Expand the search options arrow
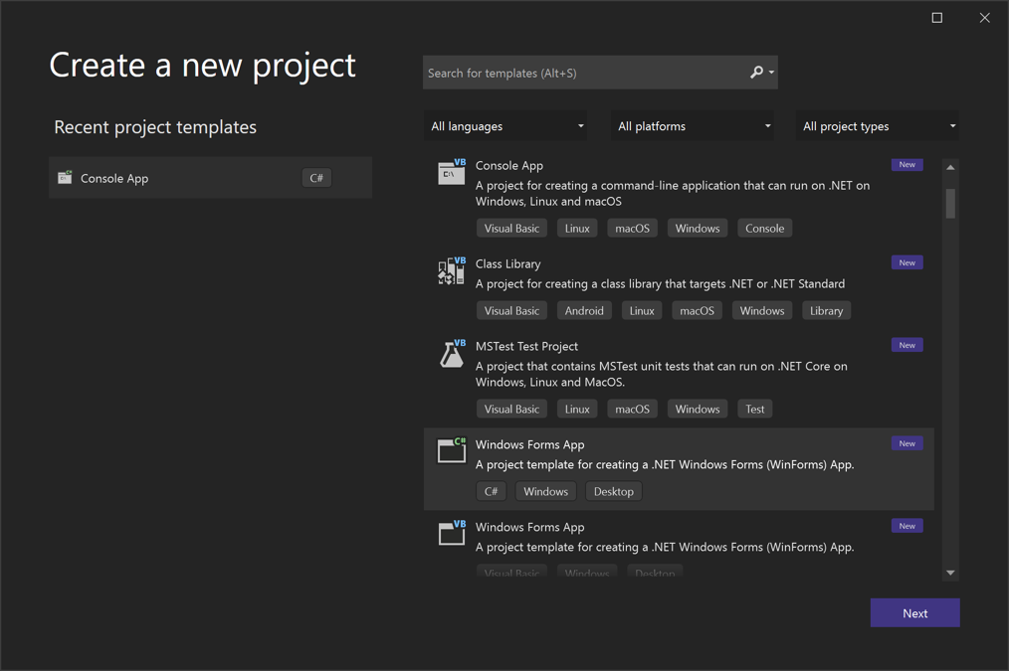 (771, 73)
